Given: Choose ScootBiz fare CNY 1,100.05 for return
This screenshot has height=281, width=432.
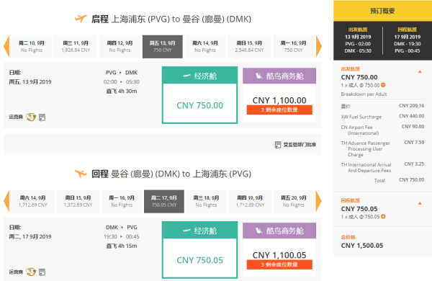Looking at the screenshot, I should pyautogui.click(x=279, y=249).
